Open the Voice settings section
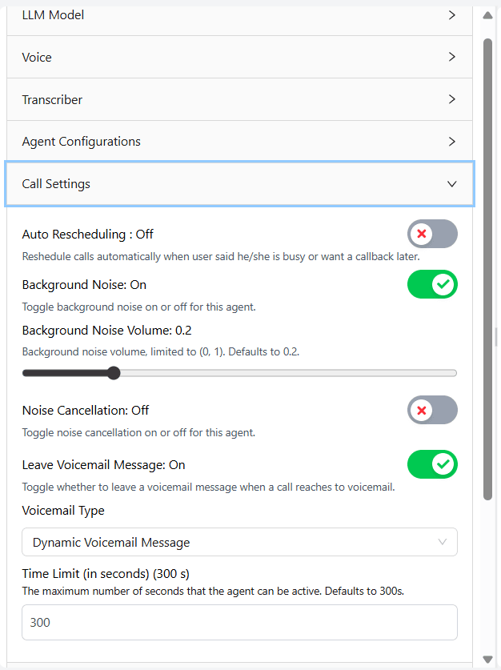Image resolution: width=501 pixels, height=670 pixels. point(37,58)
